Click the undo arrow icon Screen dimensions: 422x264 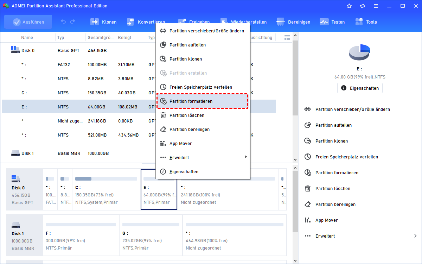coord(63,22)
